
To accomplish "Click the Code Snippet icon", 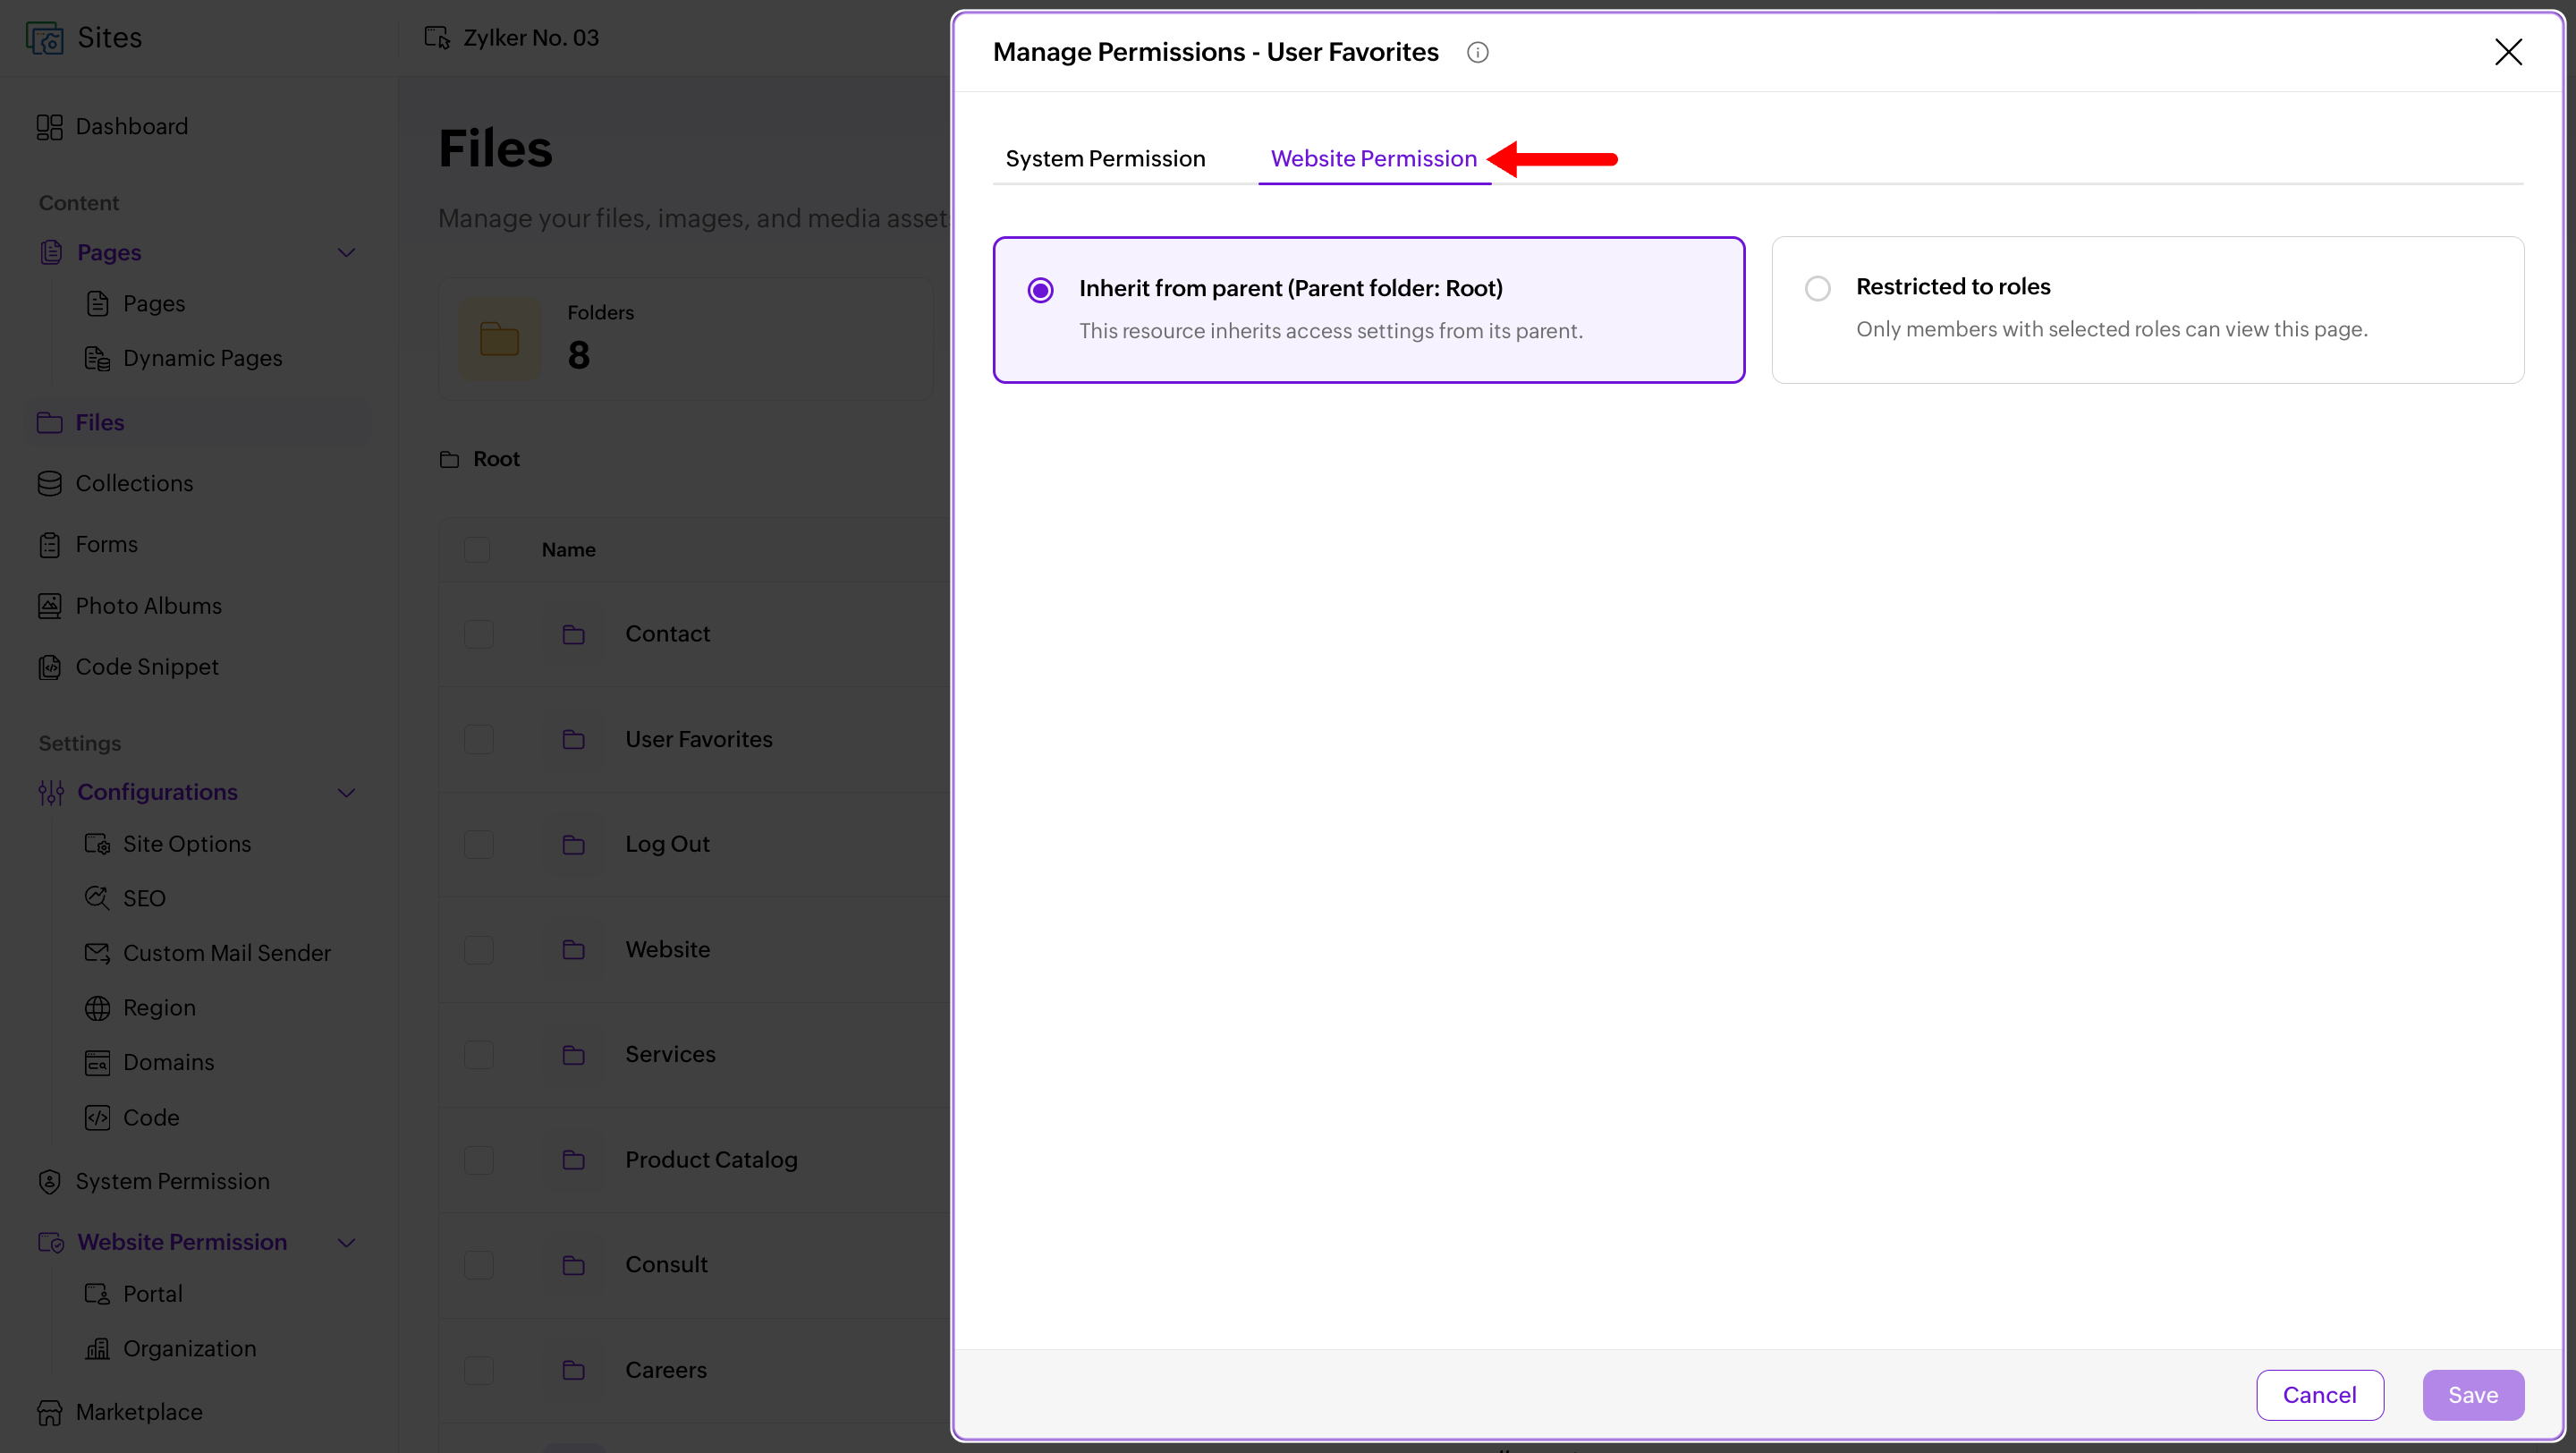I will (50, 667).
